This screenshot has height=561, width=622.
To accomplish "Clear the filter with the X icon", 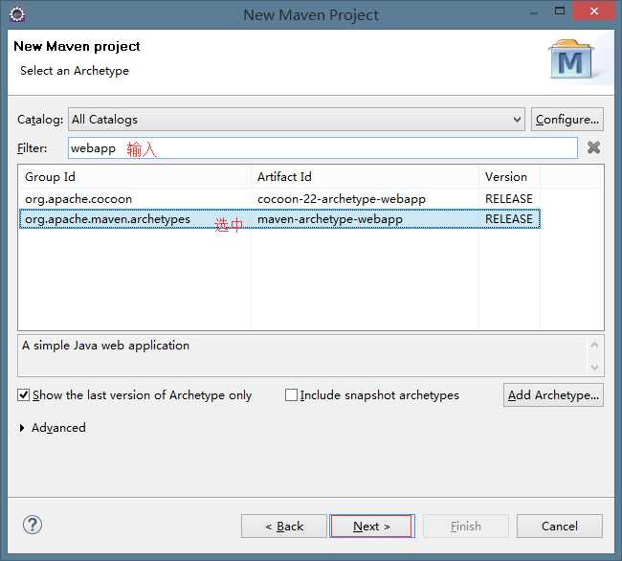I will pyautogui.click(x=593, y=147).
